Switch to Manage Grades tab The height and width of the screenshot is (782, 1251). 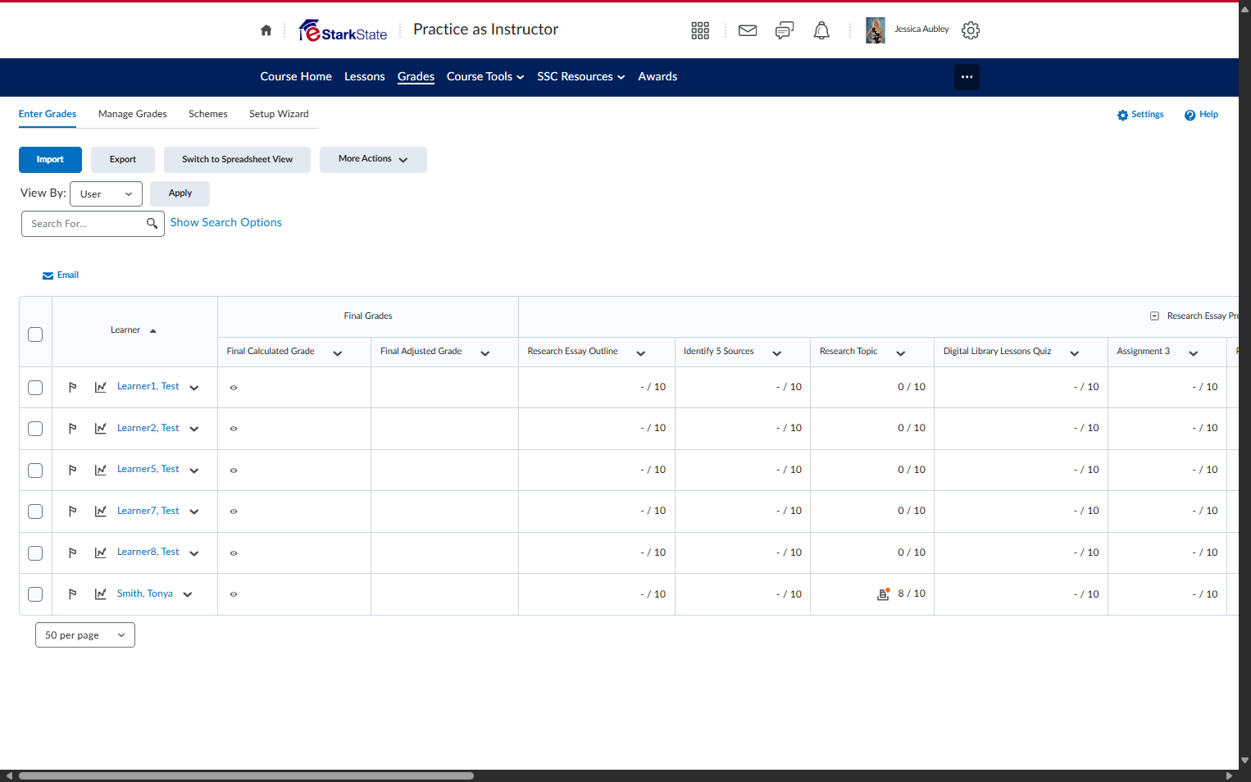(133, 114)
